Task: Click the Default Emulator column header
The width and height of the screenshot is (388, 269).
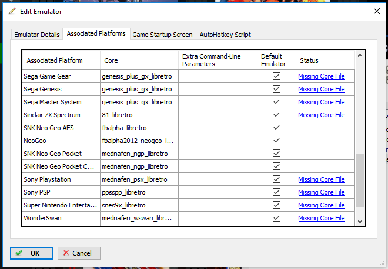Action: [276, 60]
